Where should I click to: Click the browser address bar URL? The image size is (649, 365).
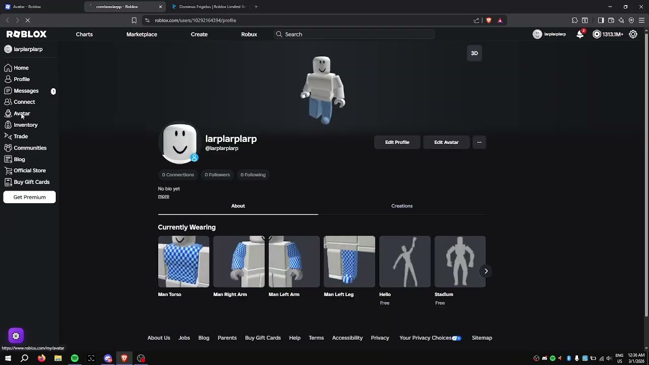tap(196, 20)
